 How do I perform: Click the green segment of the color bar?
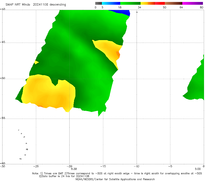130,3
